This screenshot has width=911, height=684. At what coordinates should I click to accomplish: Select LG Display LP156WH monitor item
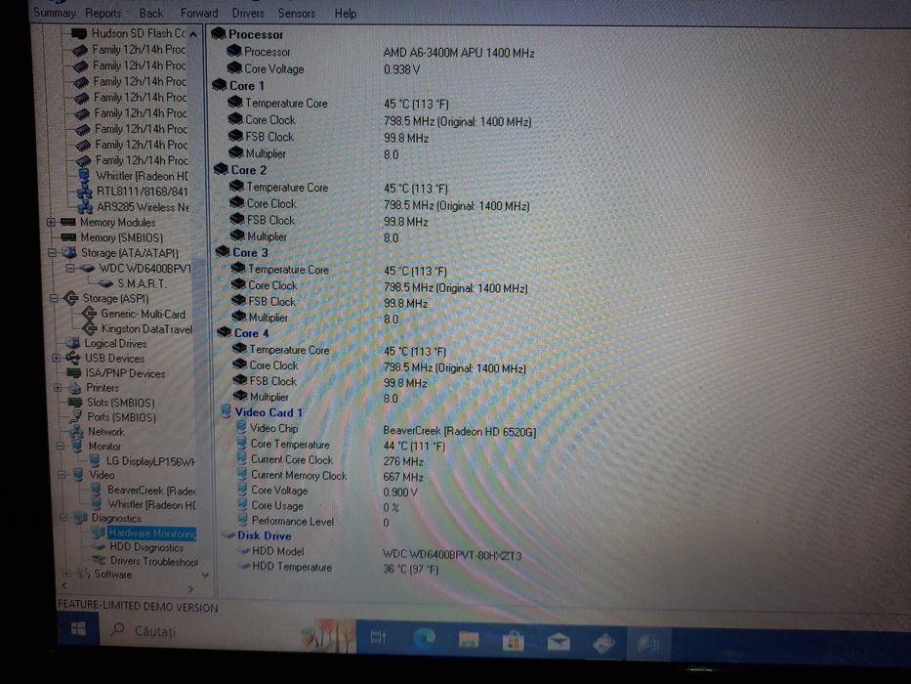150,461
